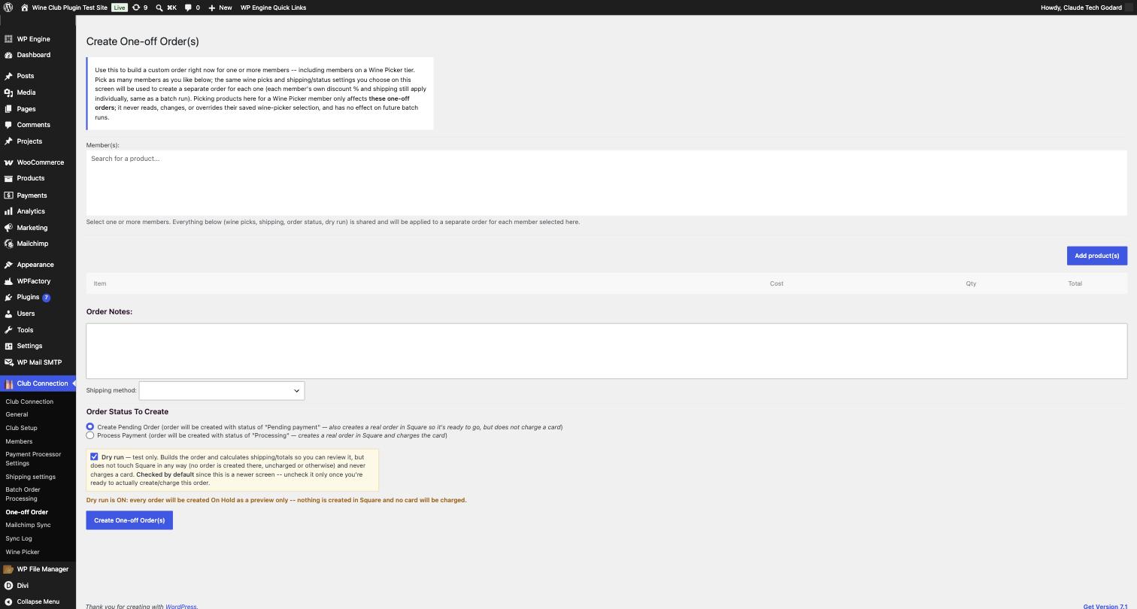Open the updates icon showing 9
1137x609 pixels.
point(136,8)
